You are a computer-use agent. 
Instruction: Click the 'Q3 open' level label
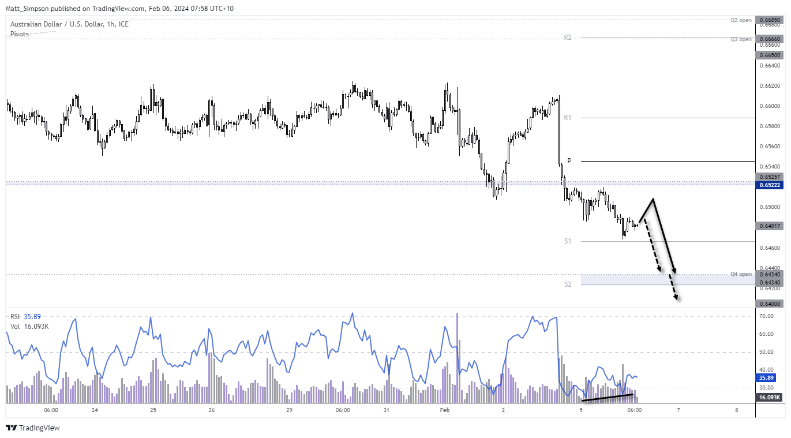(x=741, y=39)
